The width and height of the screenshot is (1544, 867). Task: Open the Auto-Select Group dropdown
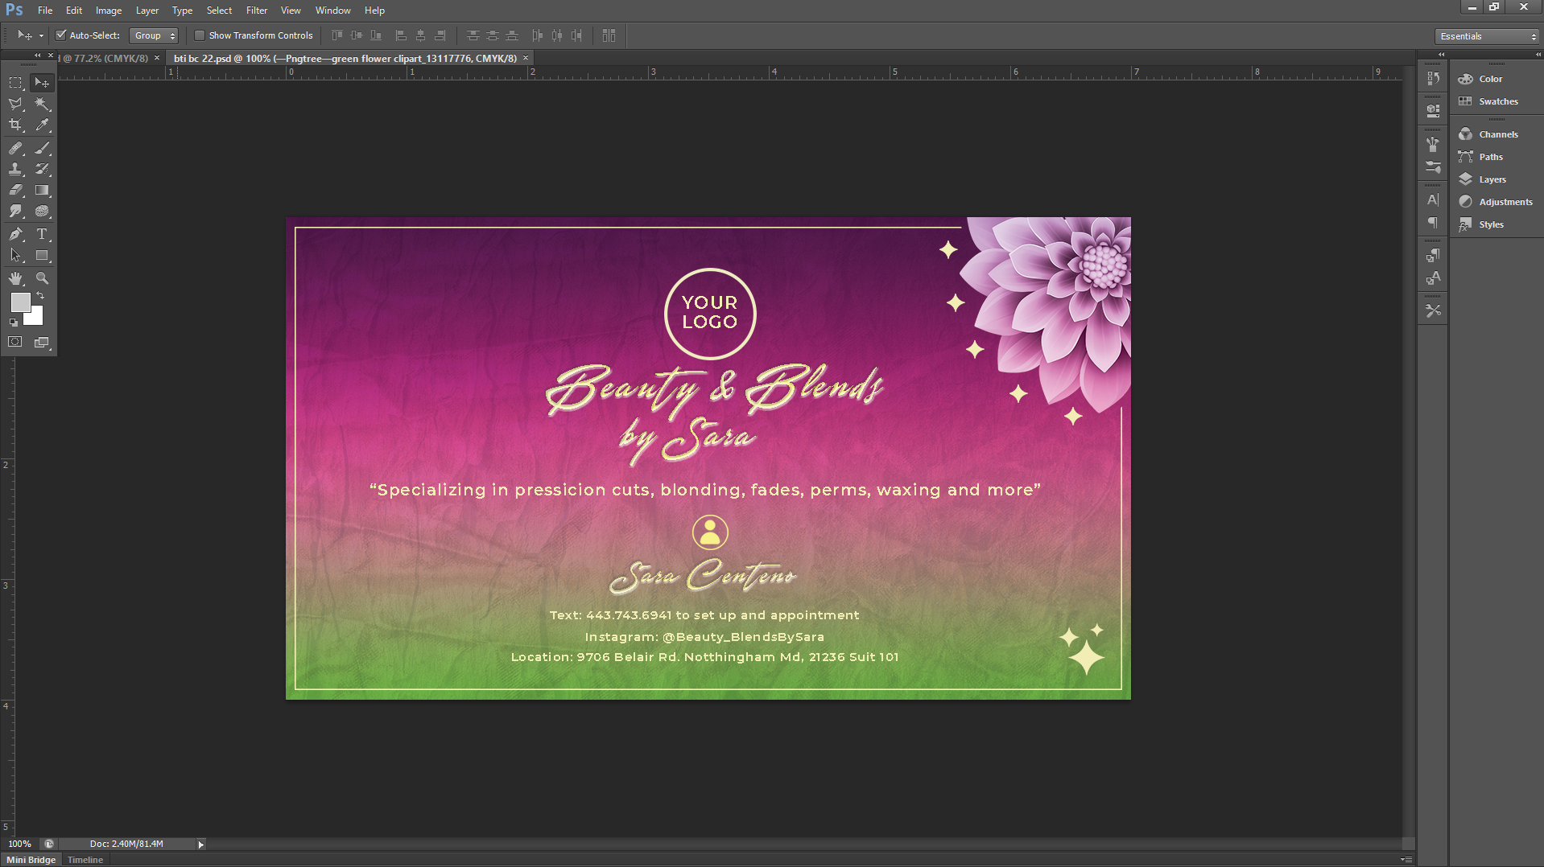click(x=154, y=35)
